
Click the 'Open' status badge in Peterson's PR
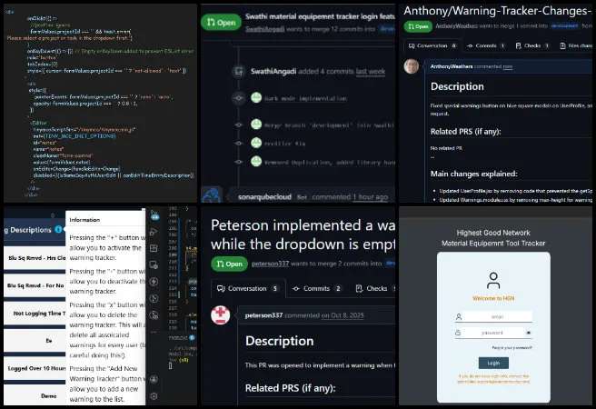coord(229,264)
